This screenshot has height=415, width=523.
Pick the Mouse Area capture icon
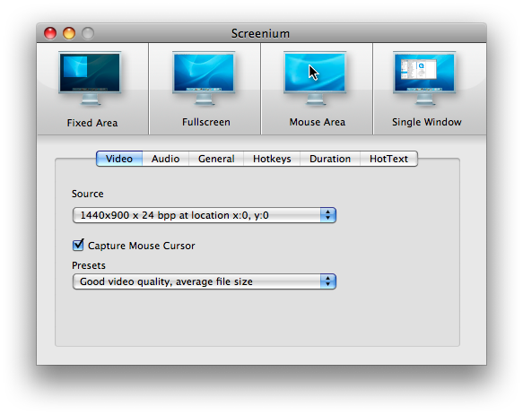[x=315, y=79]
